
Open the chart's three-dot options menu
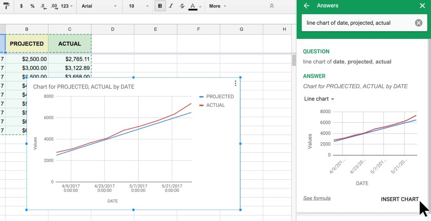click(x=235, y=83)
